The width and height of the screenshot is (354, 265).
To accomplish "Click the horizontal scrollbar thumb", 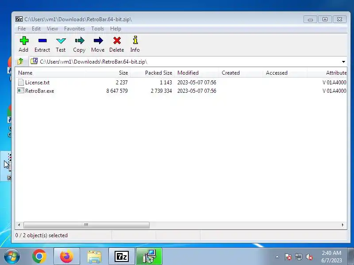I will pyautogui.click(x=86, y=225).
